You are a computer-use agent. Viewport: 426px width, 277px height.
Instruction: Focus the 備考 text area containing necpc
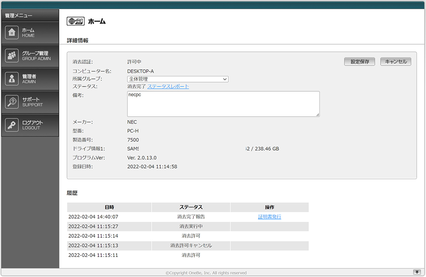223,104
